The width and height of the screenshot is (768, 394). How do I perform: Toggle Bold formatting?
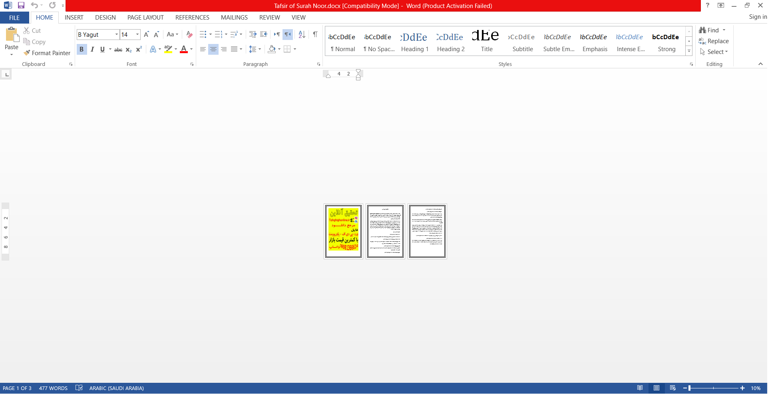pos(82,50)
